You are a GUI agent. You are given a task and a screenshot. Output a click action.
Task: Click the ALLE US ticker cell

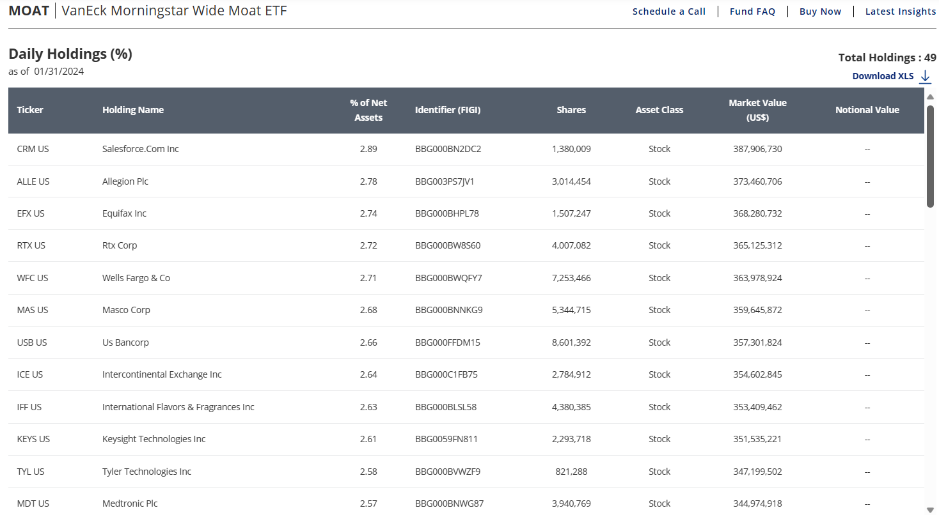click(33, 181)
